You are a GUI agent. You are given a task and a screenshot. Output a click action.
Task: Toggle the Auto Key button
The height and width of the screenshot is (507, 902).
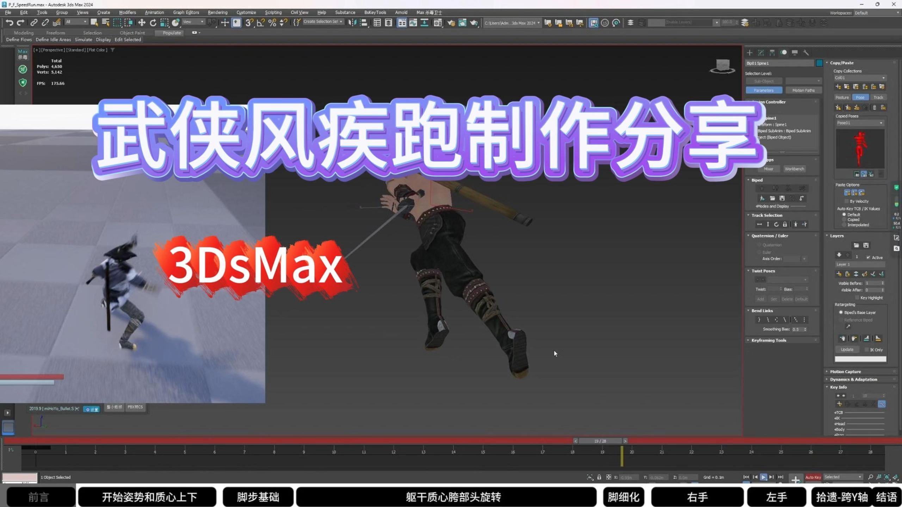coord(813,477)
